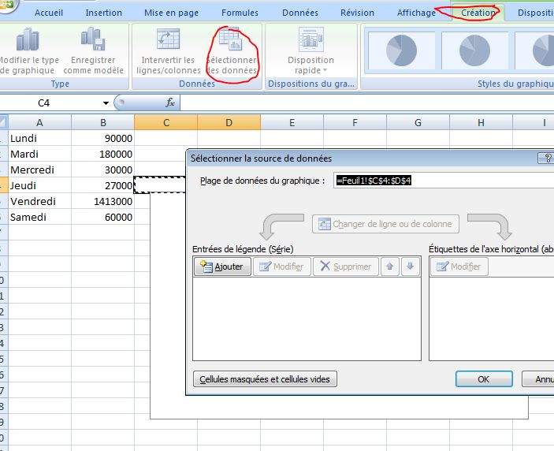Click Ajouter to add a series
Screen dimensions: 554x451
[222, 266]
